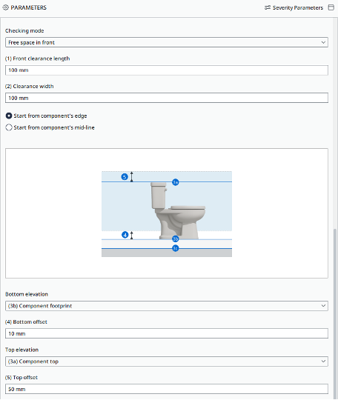The height and width of the screenshot is (400, 338).
Task: Click the Front clearance length field
Action: click(x=167, y=70)
